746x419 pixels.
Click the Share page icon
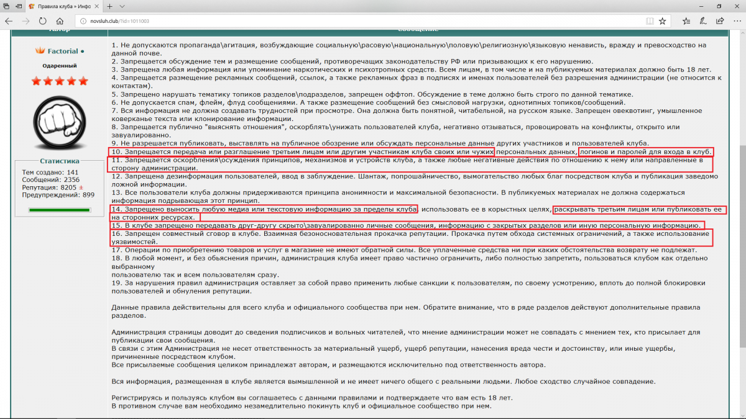click(719, 20)
